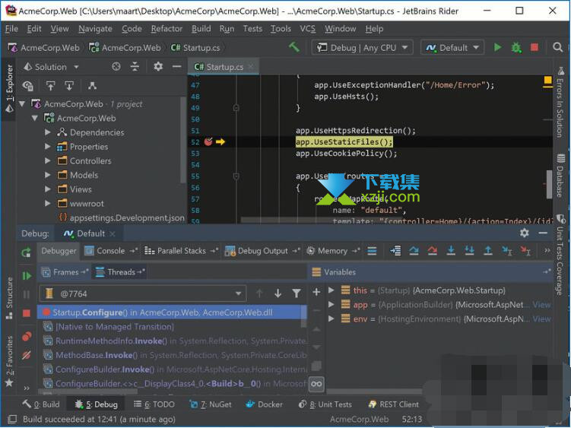This screenshot has height=428, width=571.
Task: Click Run to Cursor debugger icon
Action: tap(507, 251)
